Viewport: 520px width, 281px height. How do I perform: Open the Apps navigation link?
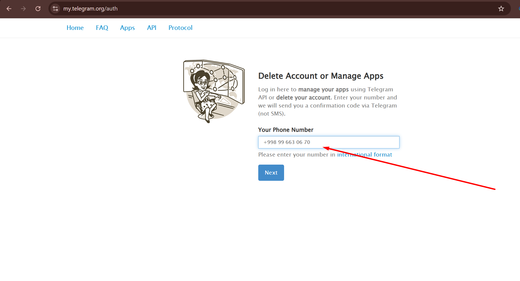[x=127, y=28]
